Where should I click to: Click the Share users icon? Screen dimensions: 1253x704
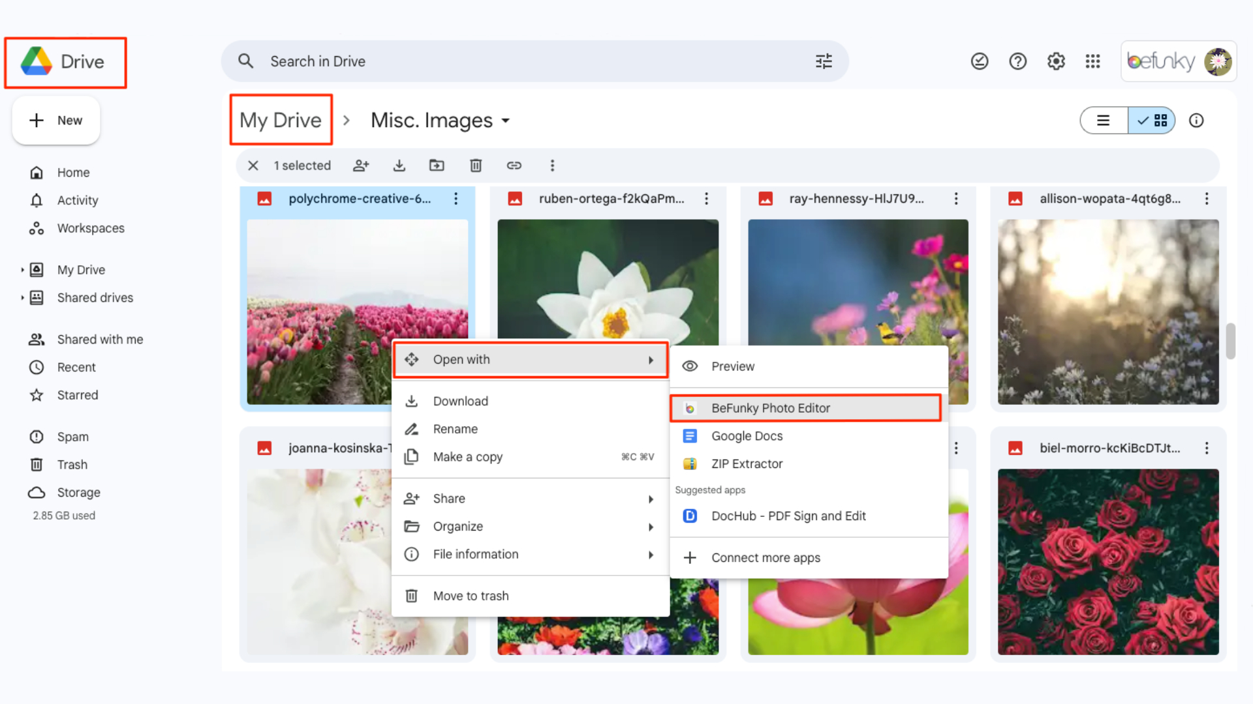point(360,165)
